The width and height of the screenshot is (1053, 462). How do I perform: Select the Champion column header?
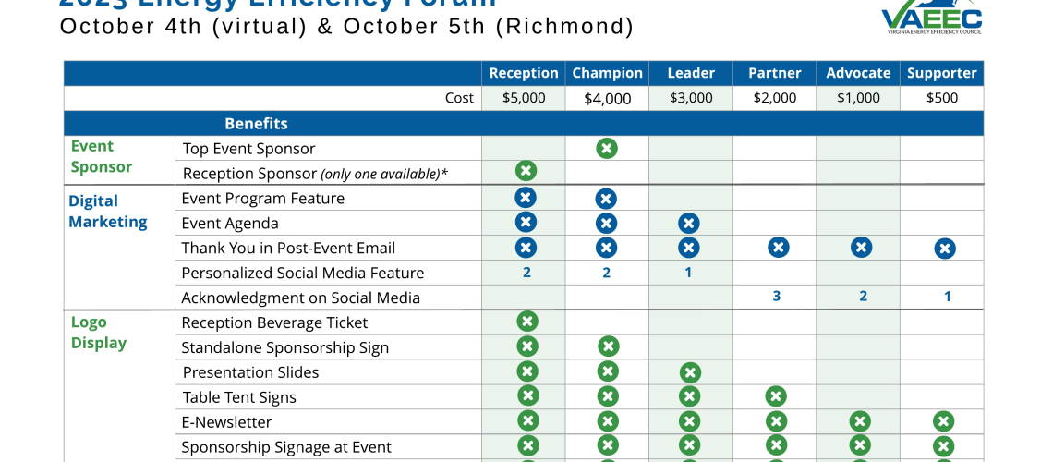tap(607, 73)
